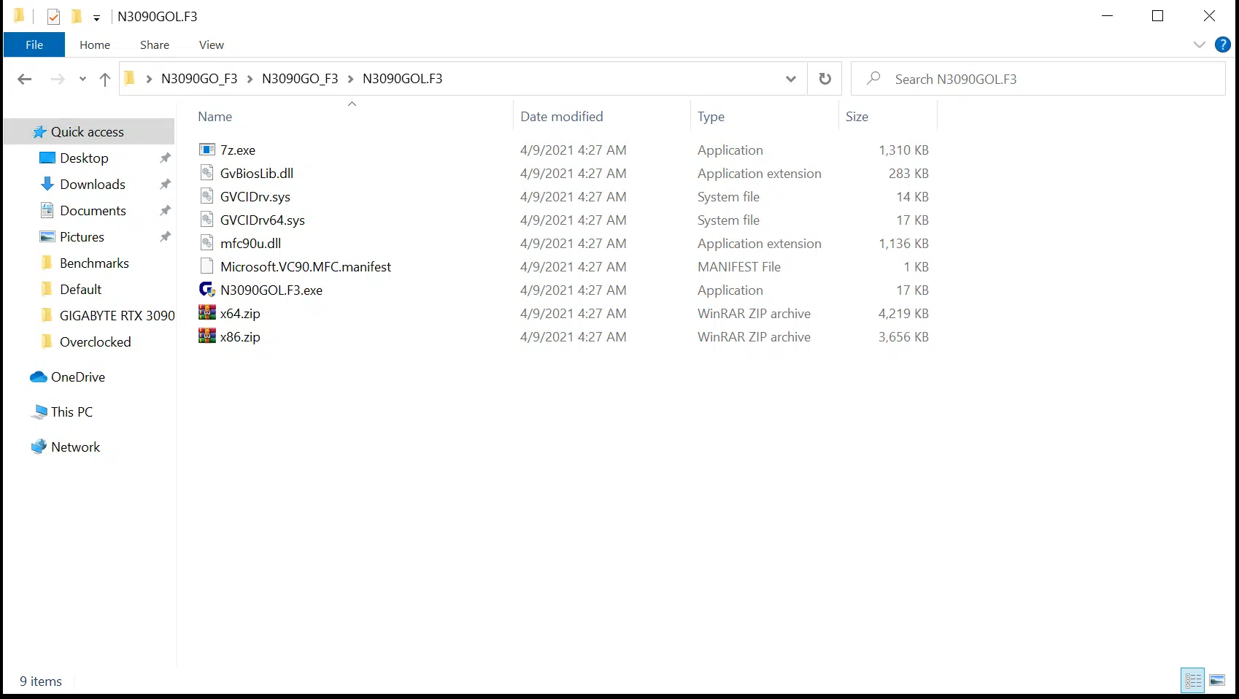Open the View ribbon tab
This screenshot has height=699, width=1239.
click(x=212, y=45)
